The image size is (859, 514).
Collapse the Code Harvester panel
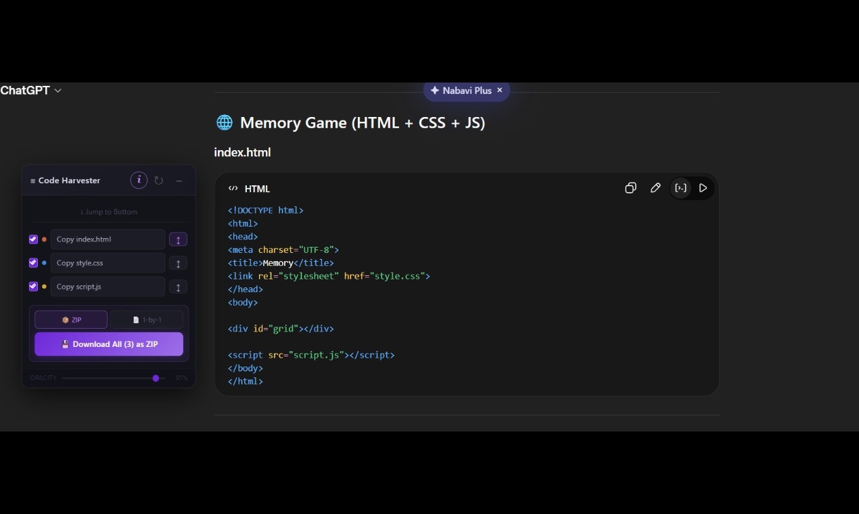pyautogui.click(x=179, y=181)
